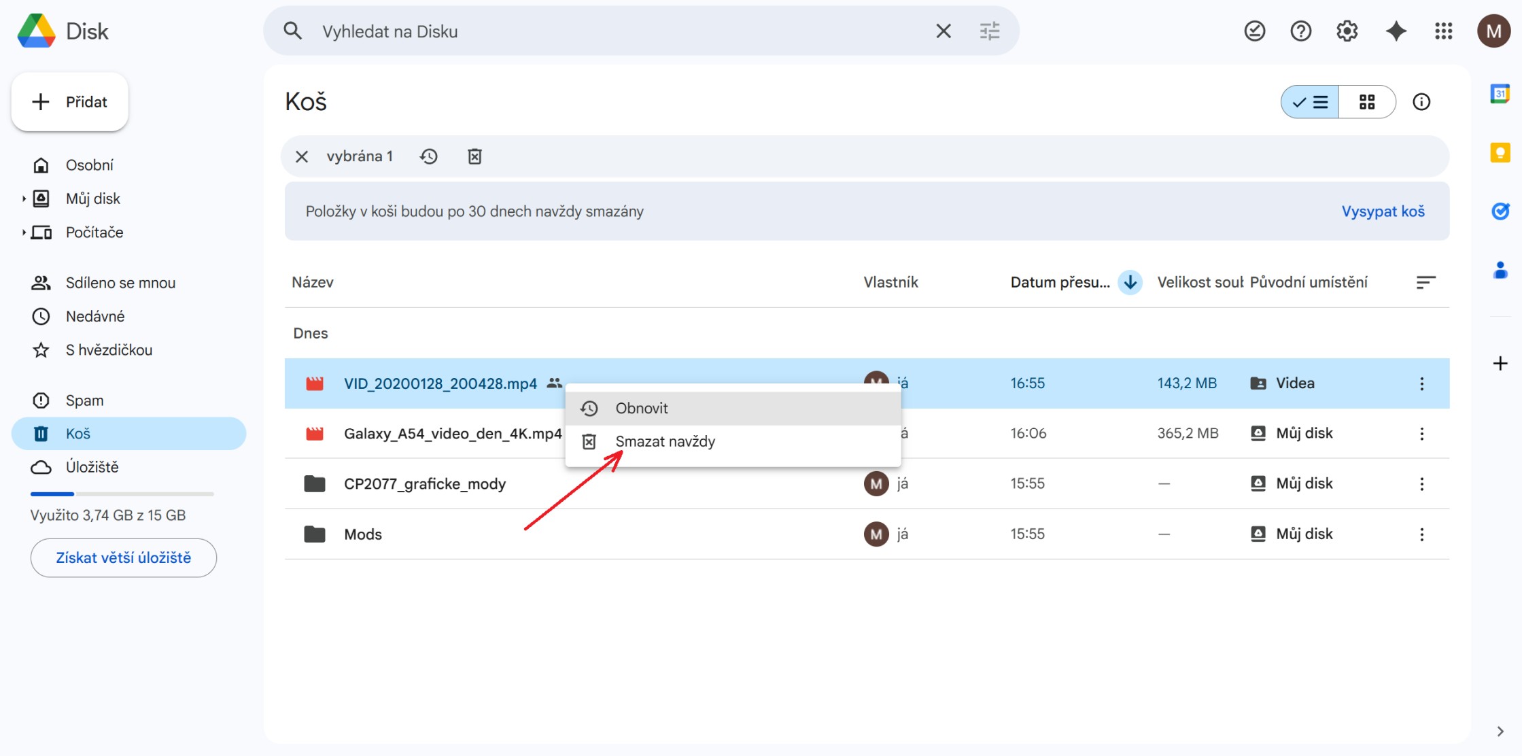Click the Vysypat koš link
This screenshot has height=756, width=1522.
[x=1383, y=211]
